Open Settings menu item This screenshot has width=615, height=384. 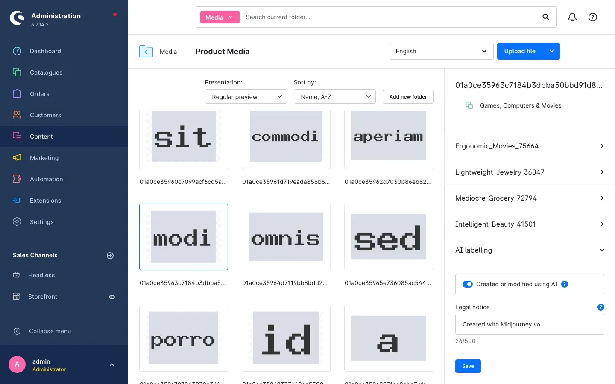64,222
